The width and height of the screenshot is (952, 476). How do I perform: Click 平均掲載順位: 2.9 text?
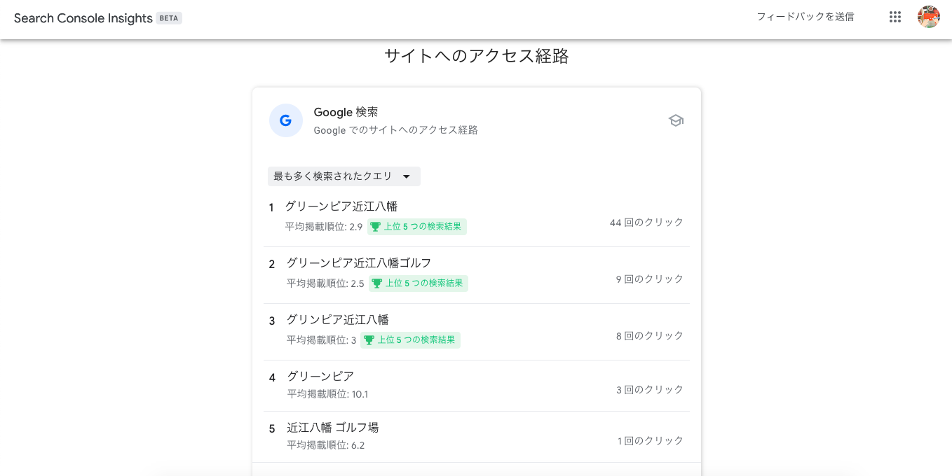[324, 227]
